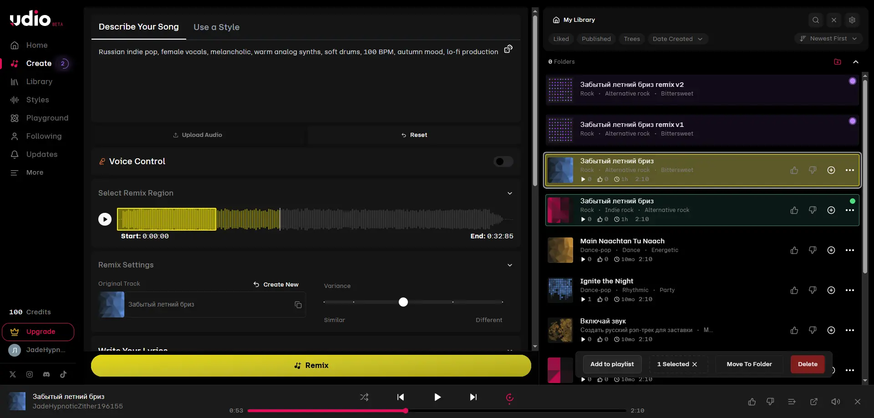Toggle the Liked filter chip

coord(561,39)
